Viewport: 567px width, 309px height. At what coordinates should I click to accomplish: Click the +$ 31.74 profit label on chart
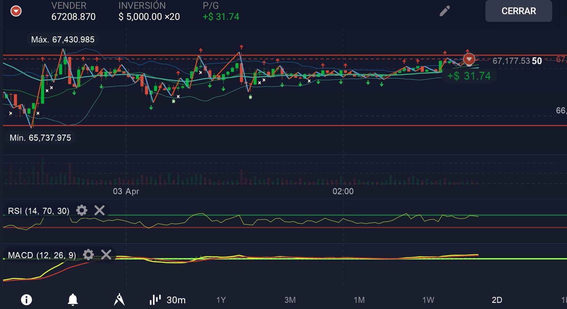pyautogui.click(x=469, y=76)
